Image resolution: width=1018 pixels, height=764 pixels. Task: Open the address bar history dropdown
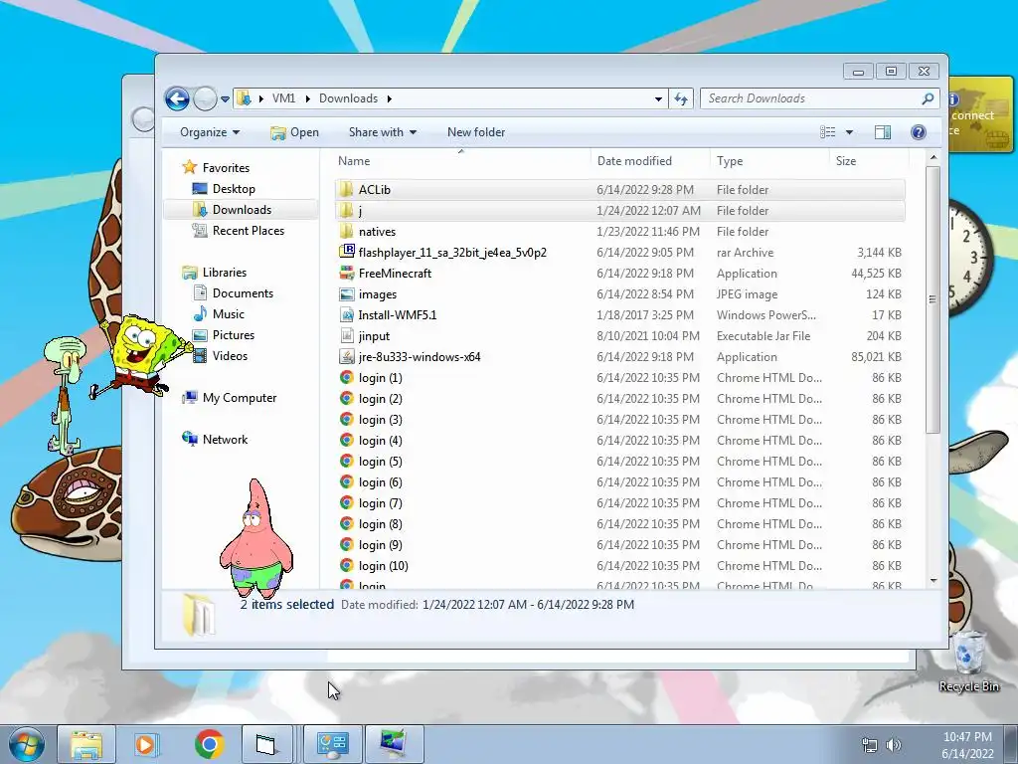658,98
